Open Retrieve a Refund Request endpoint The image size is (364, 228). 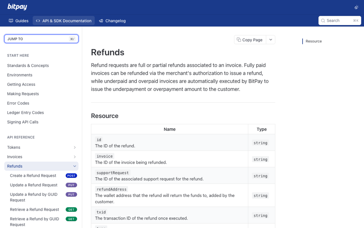(x=34, y=209)
